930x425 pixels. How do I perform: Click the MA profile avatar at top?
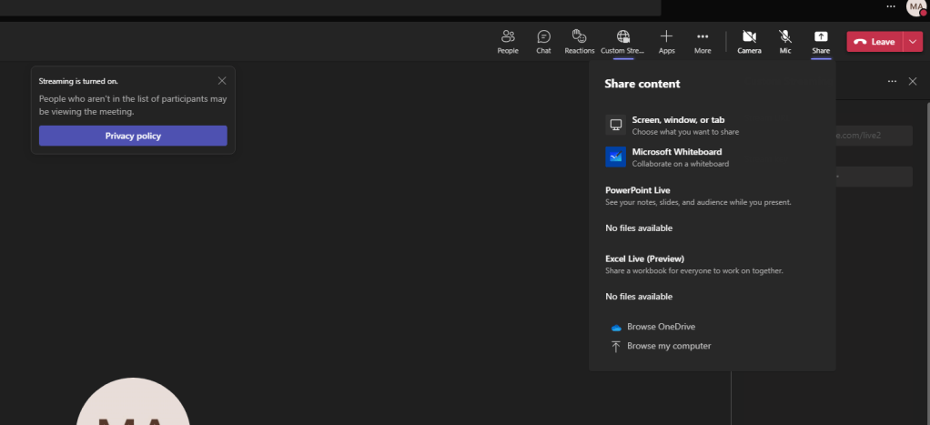pyautogui.click(x=916, y=7)
